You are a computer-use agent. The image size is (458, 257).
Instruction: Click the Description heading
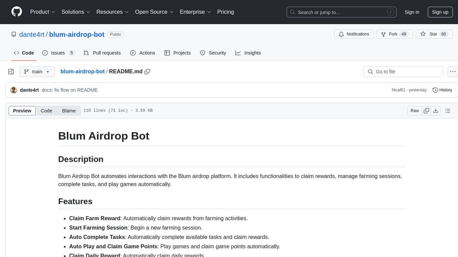81,159
